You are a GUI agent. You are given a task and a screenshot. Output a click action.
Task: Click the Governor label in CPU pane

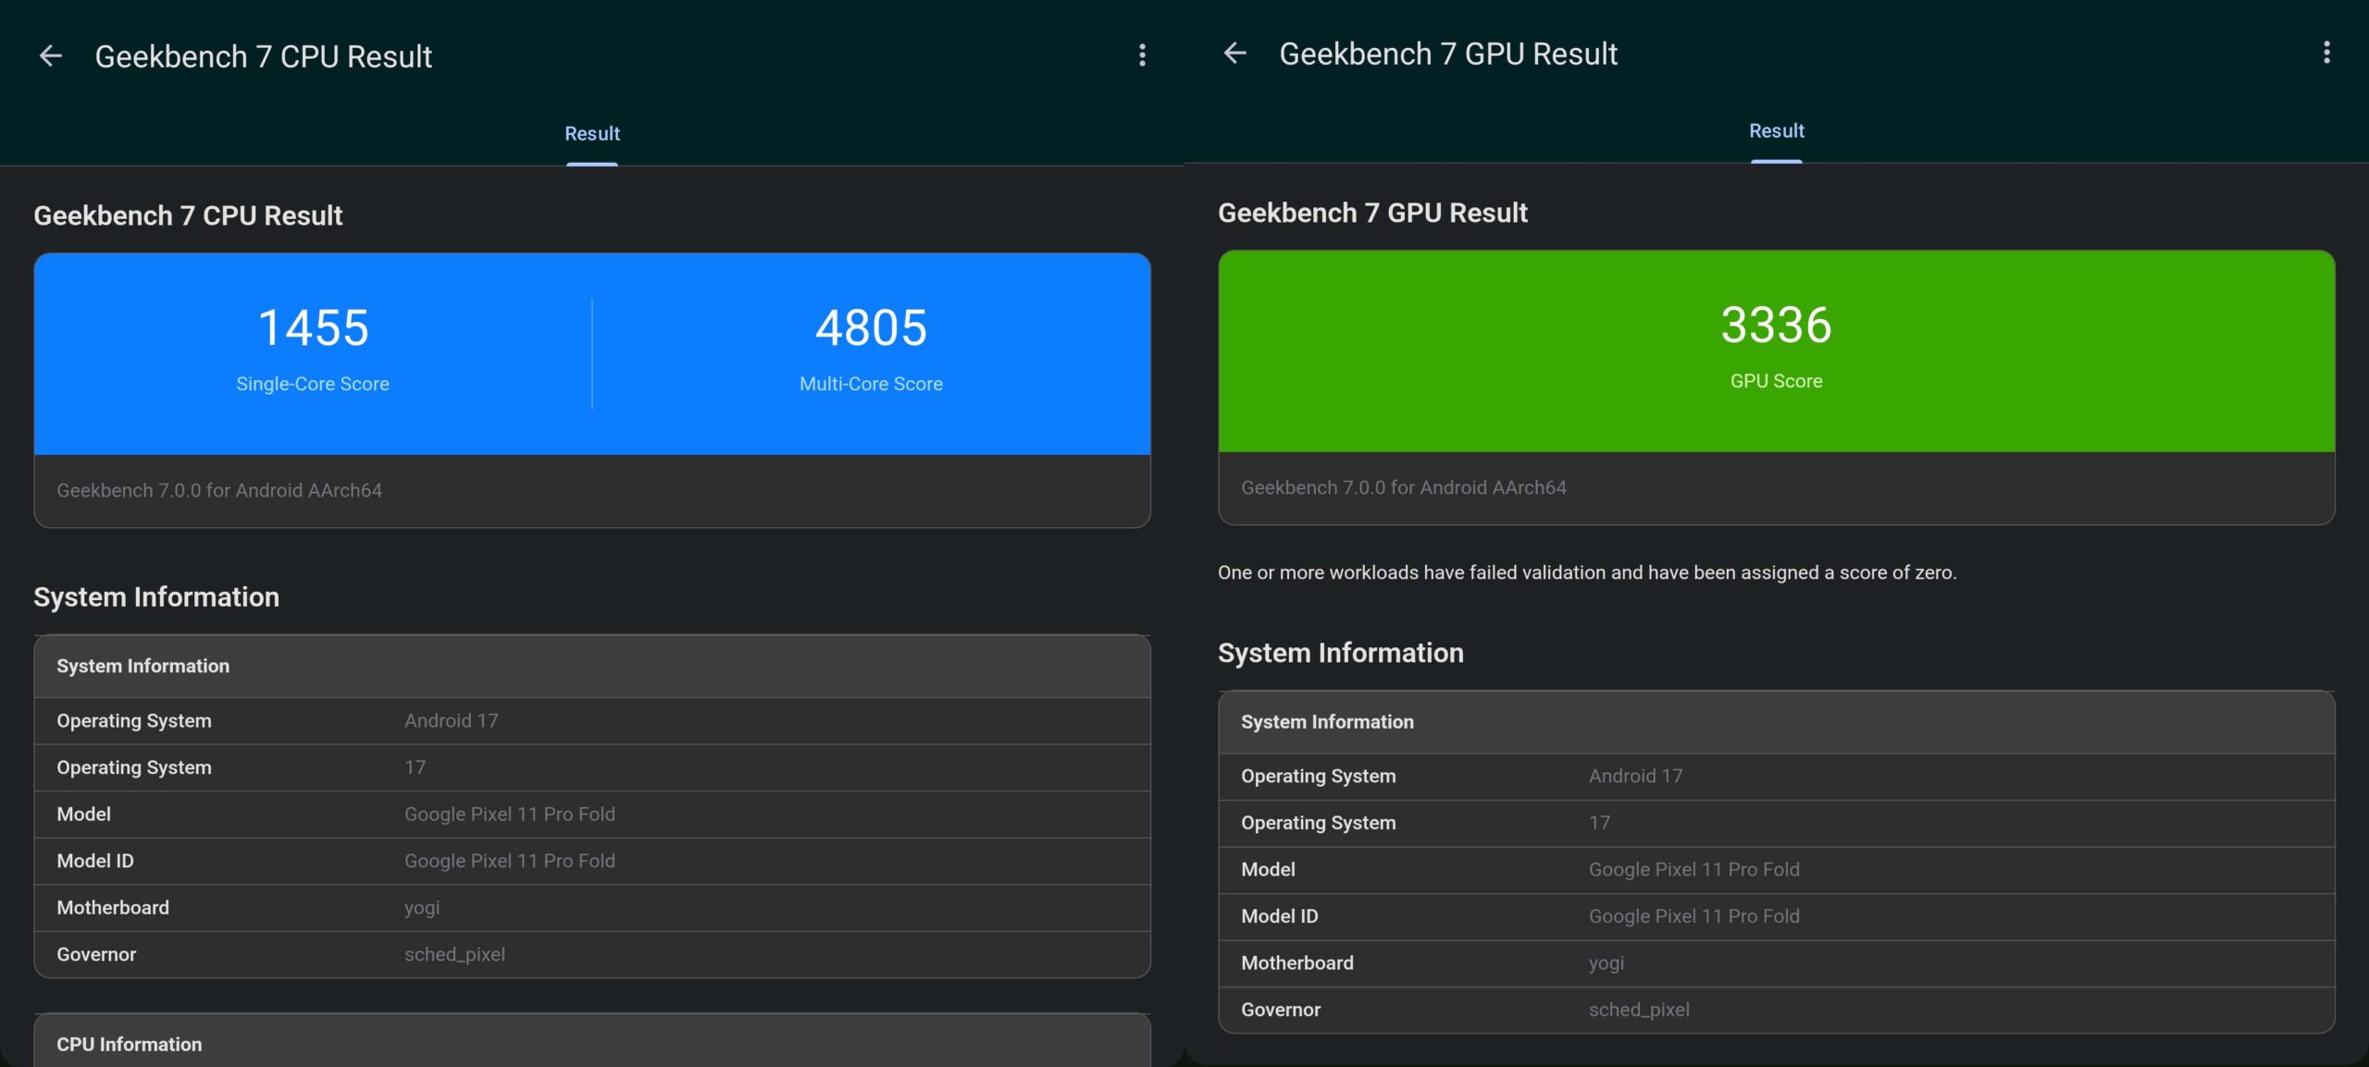(96, 954)
